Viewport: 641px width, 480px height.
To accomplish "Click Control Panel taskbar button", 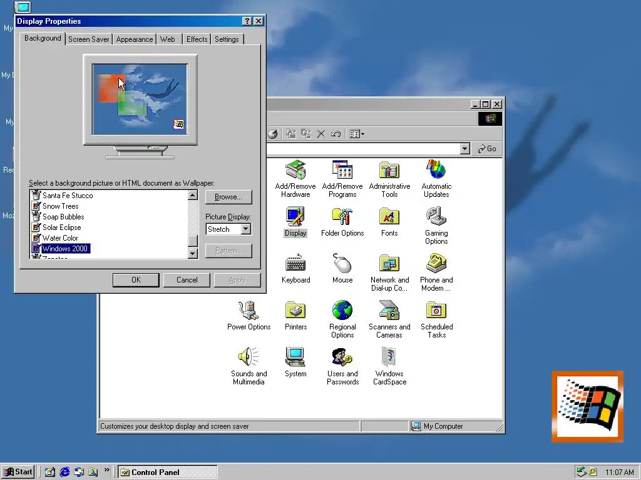I will tap(168, 472).
